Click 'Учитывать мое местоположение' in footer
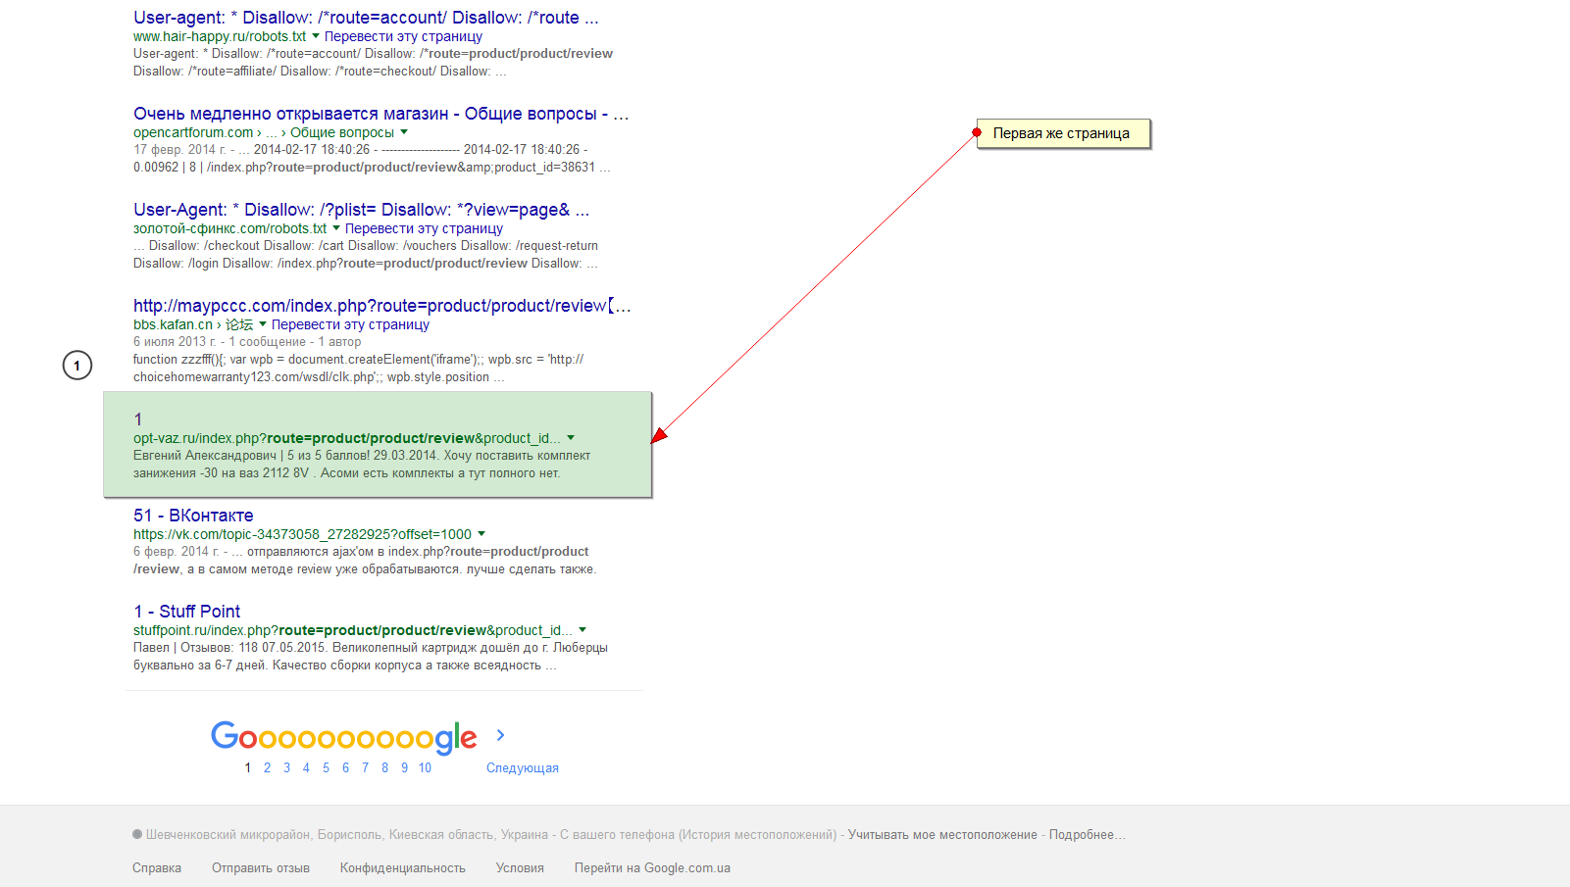Screen dimensions: 1570x887 point(942,835)
